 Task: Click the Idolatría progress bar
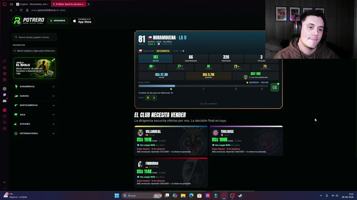coord(203,86)
